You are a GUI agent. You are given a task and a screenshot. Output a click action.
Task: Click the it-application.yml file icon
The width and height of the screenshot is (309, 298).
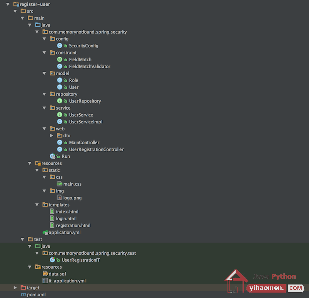(x=45, y=281)
